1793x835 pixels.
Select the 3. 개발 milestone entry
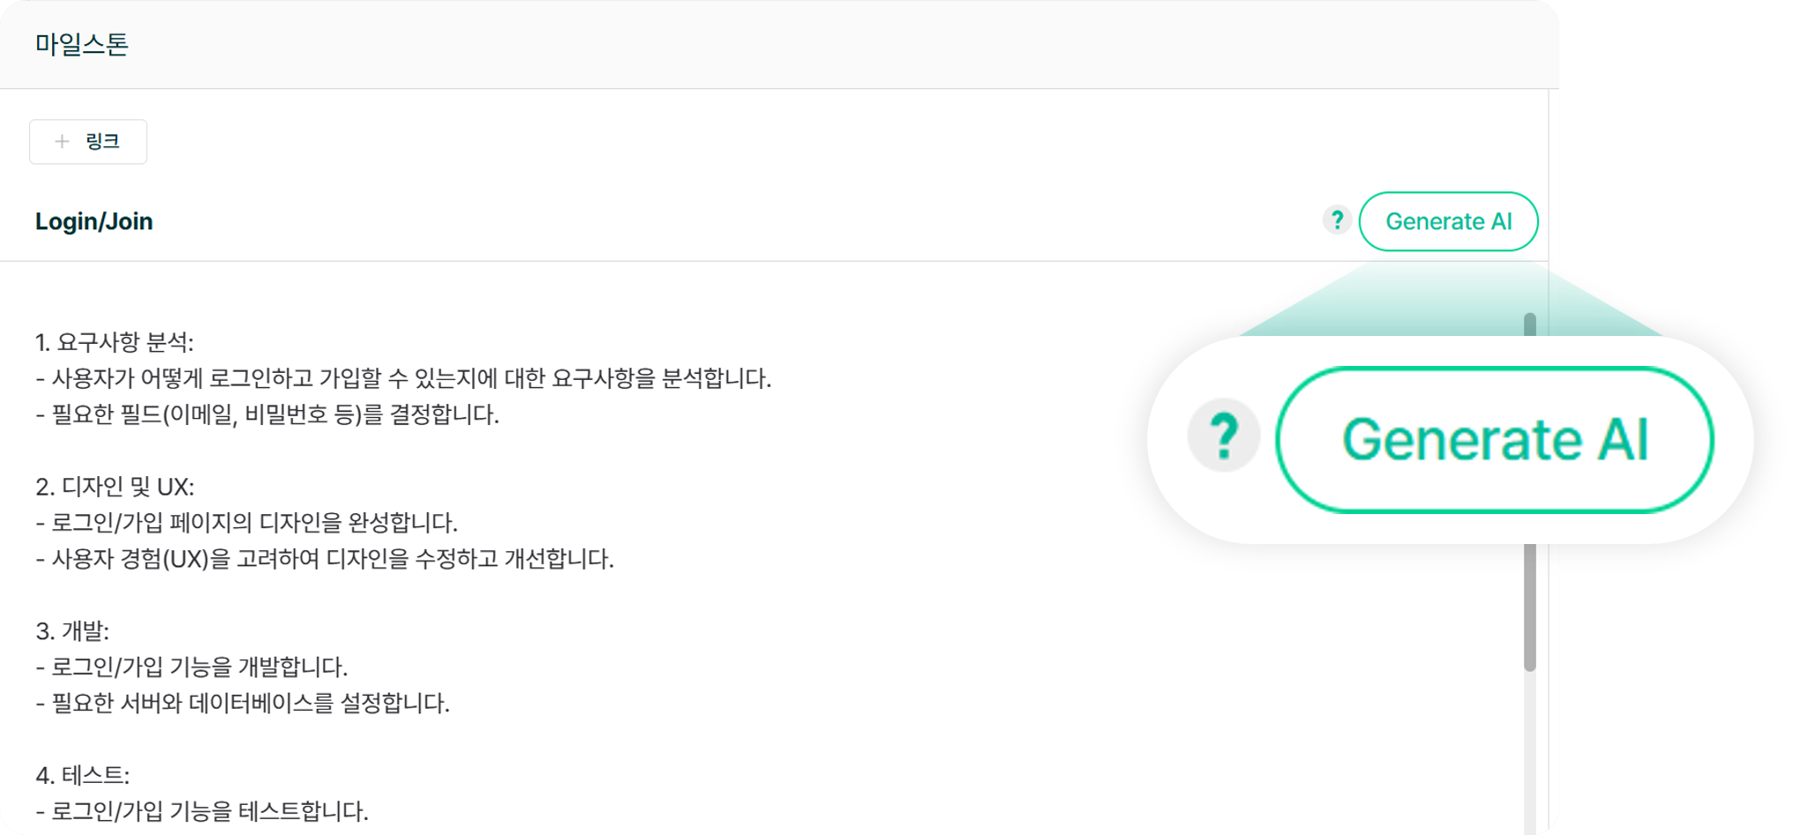tap(84, 630)
